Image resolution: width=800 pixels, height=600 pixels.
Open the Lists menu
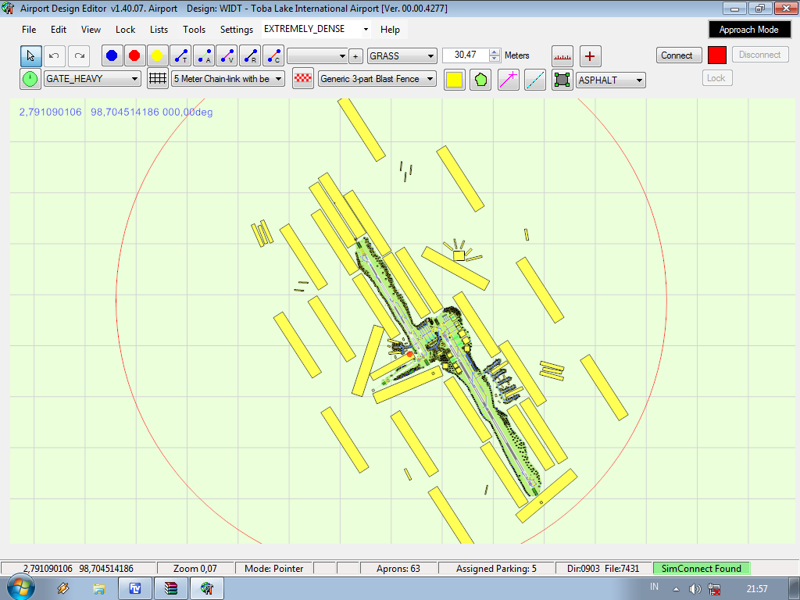pos(159,30)
